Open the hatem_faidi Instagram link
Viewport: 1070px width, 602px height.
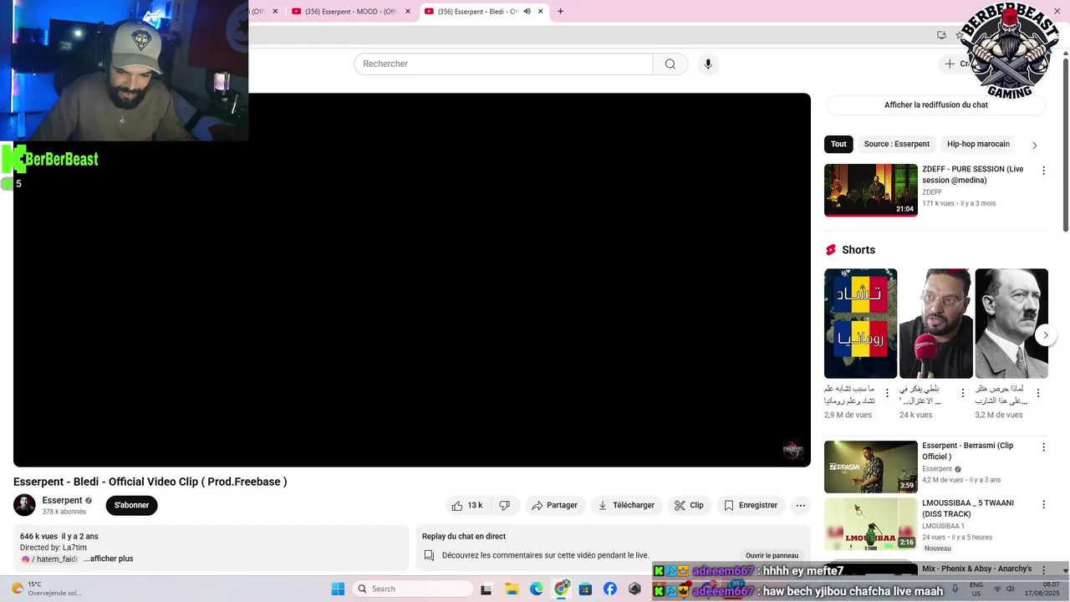click(x=49, y=559)
